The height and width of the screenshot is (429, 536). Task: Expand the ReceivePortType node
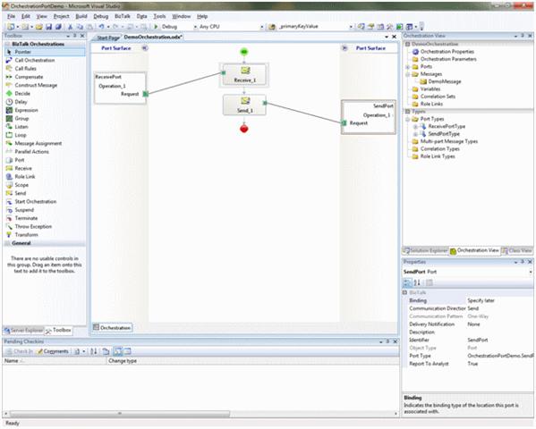pyautogui.click(x=416, y=127)
